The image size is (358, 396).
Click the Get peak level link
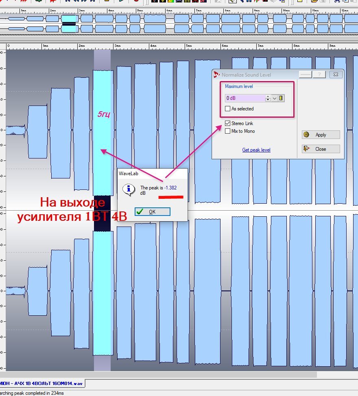point(256,150)
